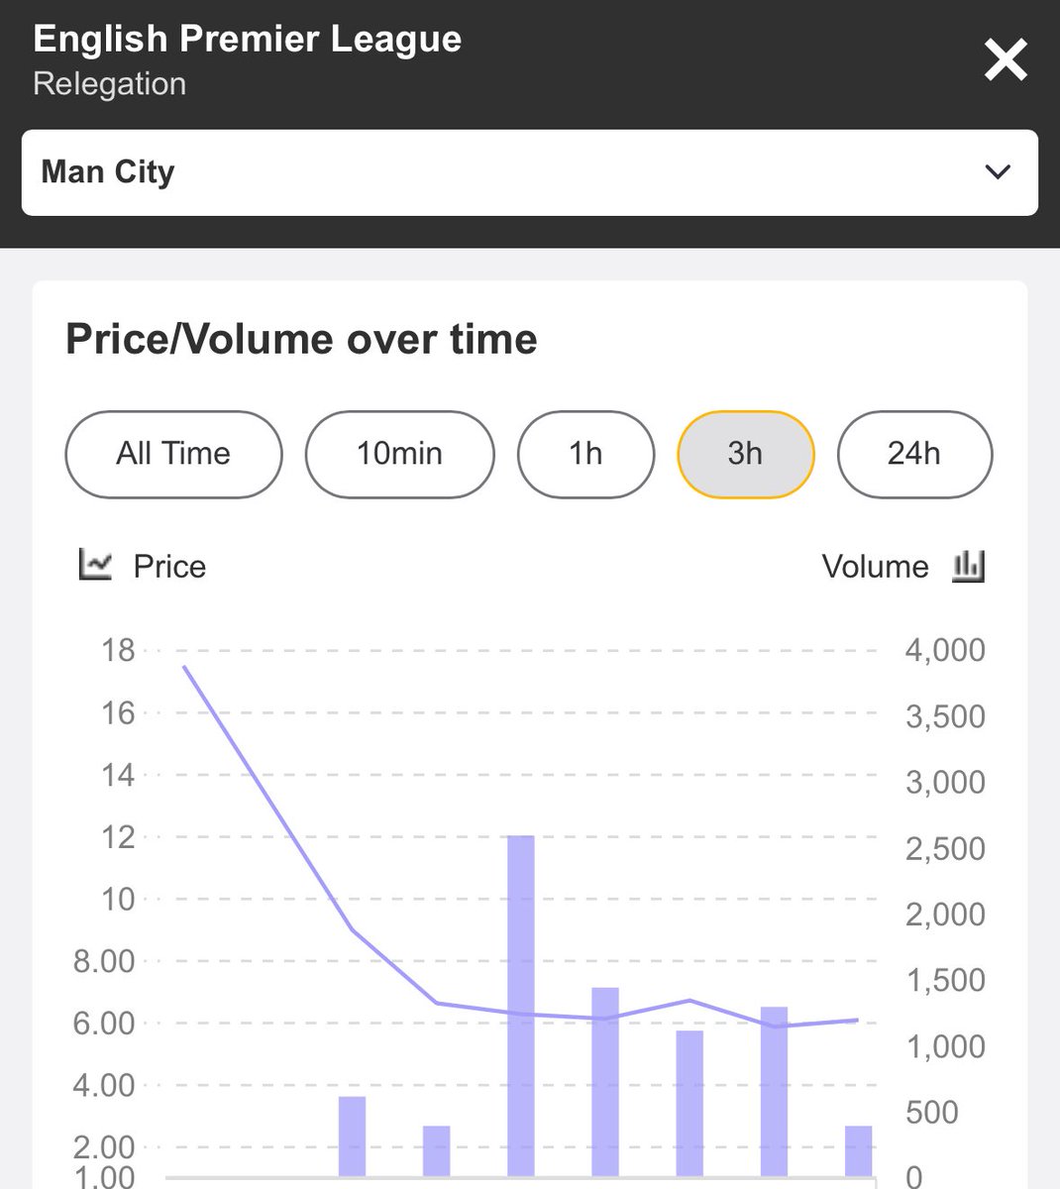Choose the 24h time range
Image resolution: width=1060 pixels, height=1189 pixels.
coord(914,454)
